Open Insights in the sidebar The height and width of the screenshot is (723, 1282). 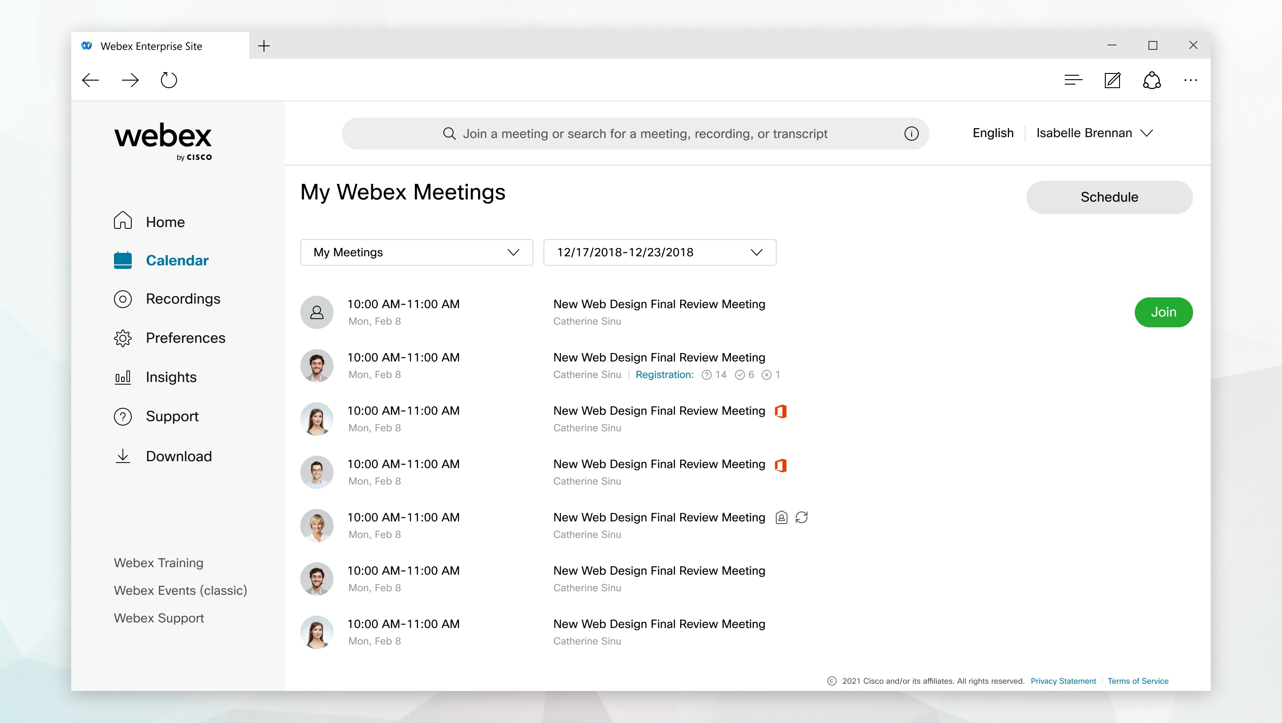coord(170,377)
